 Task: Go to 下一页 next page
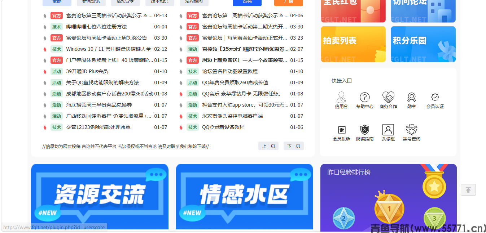point(294,146)
